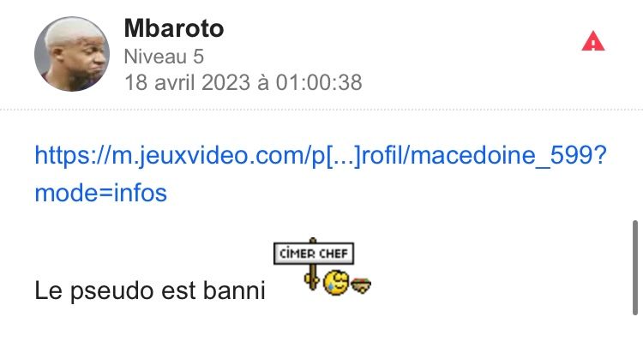The width and height of the screenshot is (643, 359).
Task: Click the post date "18 avril 2023"
Action: (x=187, y=82)
